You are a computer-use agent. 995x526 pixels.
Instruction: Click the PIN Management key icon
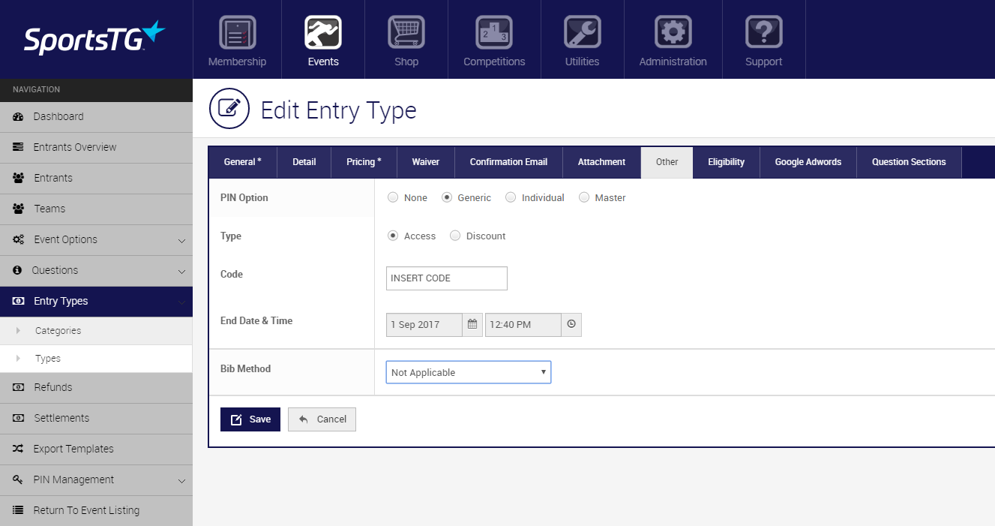[x=18, y=479]
